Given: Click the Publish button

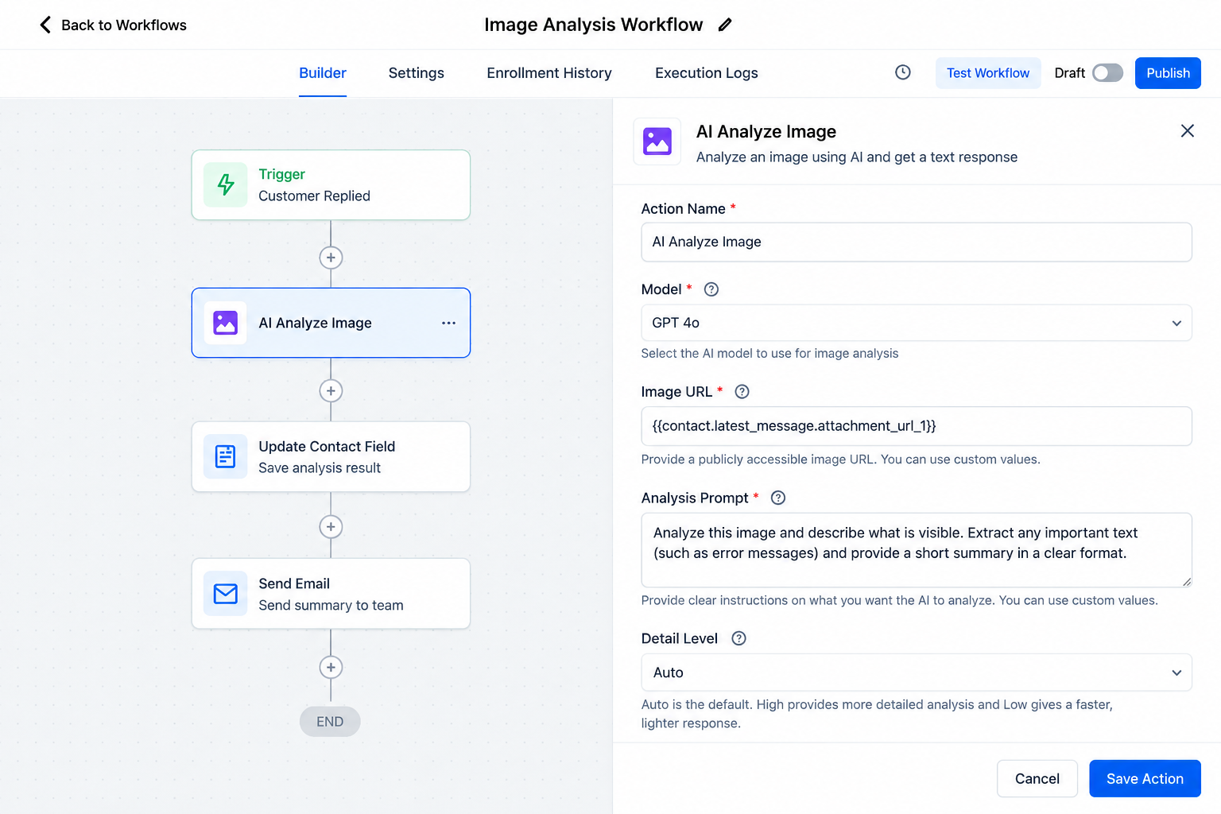Looking at the screenshot, I should pos(1168,73).
